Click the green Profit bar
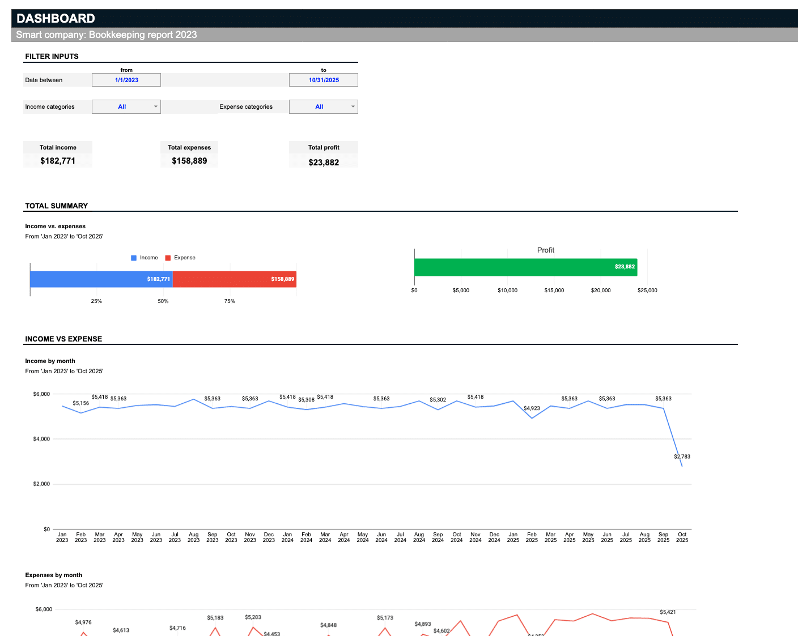The width and height of the screenshot is (798, 636). [525, 267]
